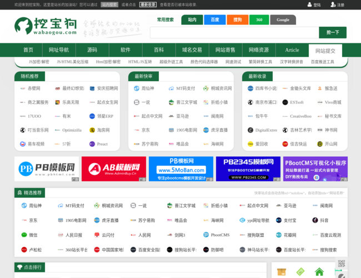The height and width of the screenshot is (278, 361).
Task: Click 晋江文学城 icon in 最新快审
Action: pyautogui.click(x=171, y=102)
